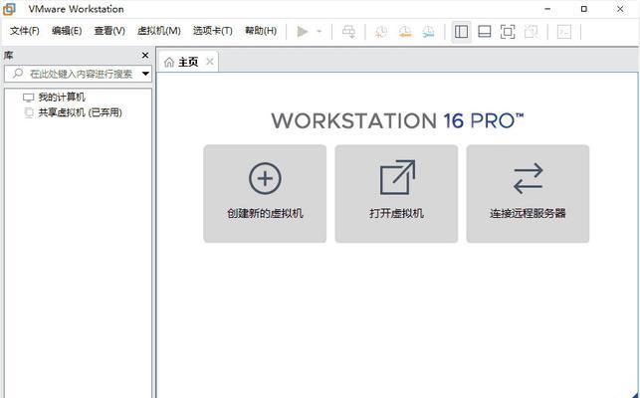The image size is (640, 398).
Task: Click the green power on play button
Action: point(303,32)
